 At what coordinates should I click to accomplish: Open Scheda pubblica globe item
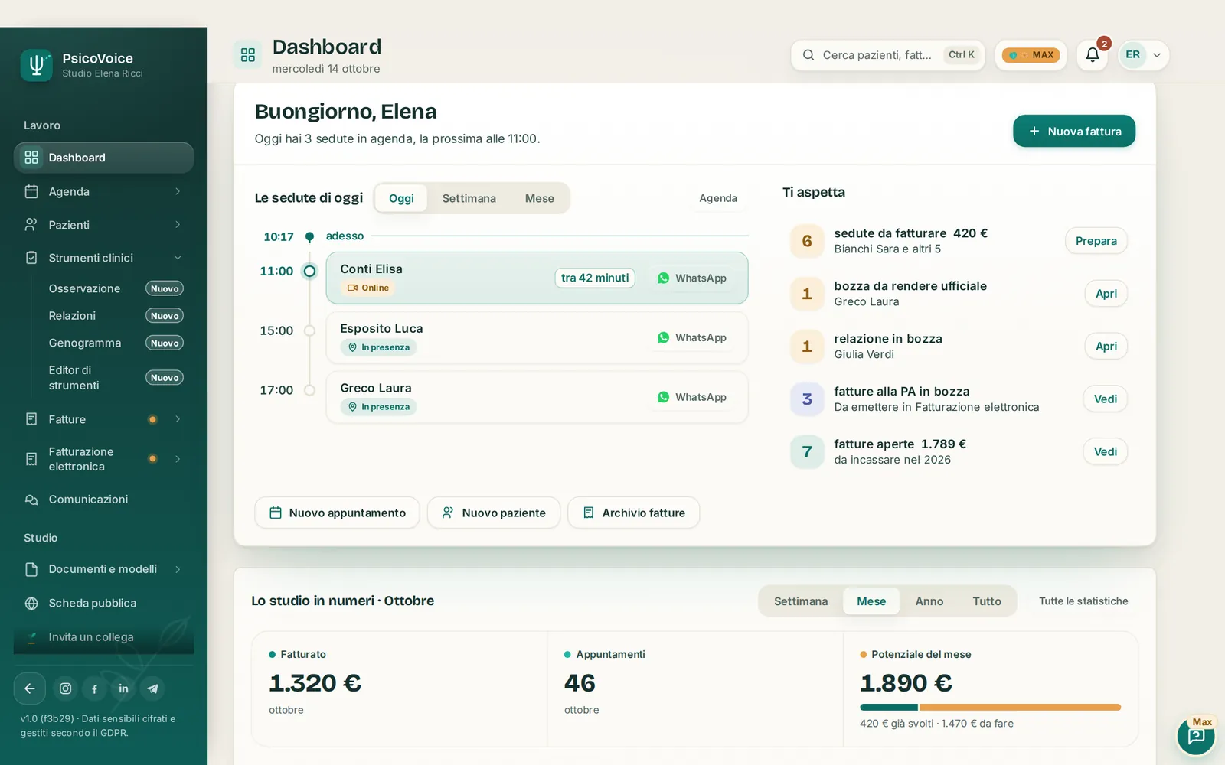pos(103,603)
